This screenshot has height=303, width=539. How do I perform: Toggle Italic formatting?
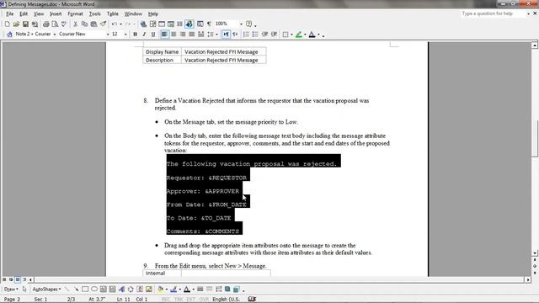click(x=144, y=35)
